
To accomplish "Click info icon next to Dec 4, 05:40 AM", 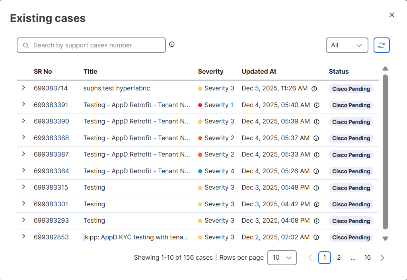I will tap(317, 105).
